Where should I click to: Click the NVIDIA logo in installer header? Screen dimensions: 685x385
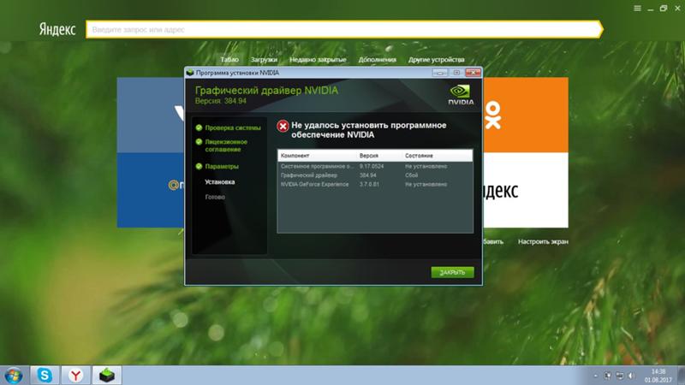pos(461,95)
